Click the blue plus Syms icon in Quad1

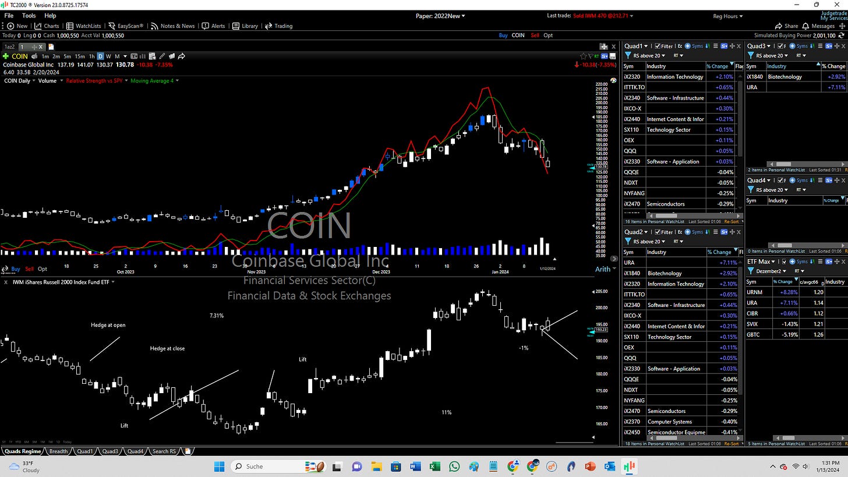click(688, 46)
